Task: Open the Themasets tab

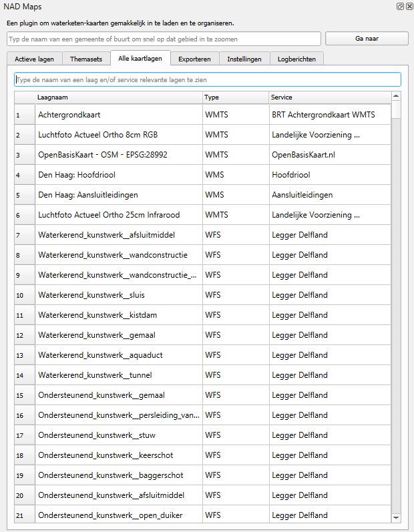Action: 86,59
